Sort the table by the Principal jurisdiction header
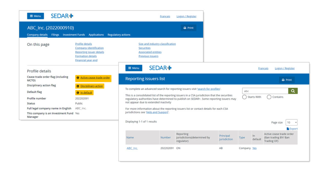This screenshot has width=330, height=173. (226, 137)
